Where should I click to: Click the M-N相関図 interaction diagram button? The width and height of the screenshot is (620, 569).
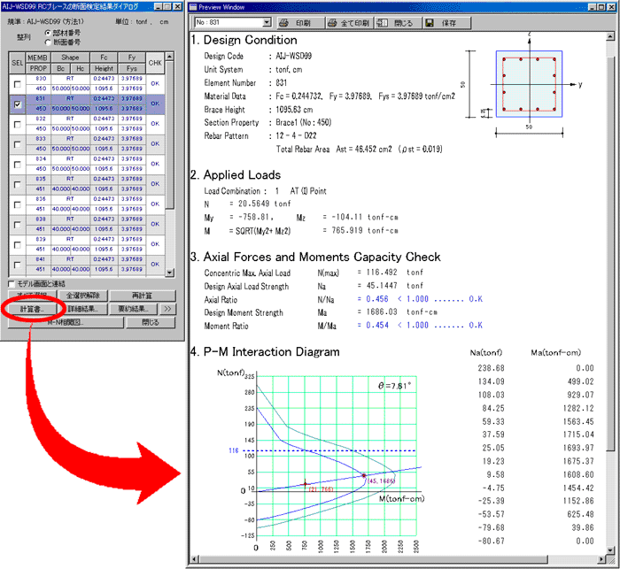66,322
